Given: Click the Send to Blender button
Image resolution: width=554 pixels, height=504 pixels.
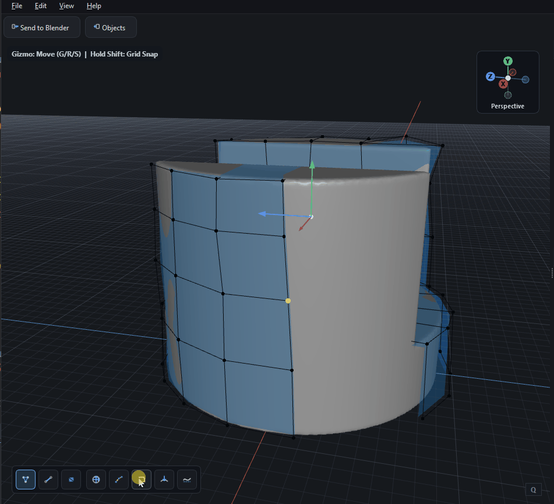Looking at the screenshot, I should 42,27.
